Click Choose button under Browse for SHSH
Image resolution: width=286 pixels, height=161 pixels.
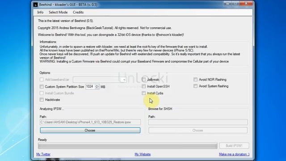[x=198, y=130]
